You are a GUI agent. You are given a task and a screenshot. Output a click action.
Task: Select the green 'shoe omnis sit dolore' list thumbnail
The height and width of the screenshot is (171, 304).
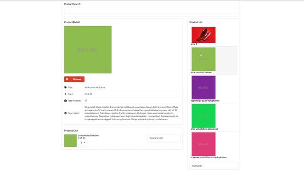[203, 59]
